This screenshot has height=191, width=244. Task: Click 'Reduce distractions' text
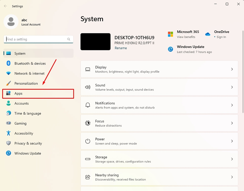[109, 125]
